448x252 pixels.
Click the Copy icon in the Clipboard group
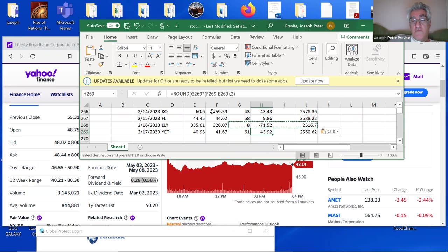coord(101,56)
